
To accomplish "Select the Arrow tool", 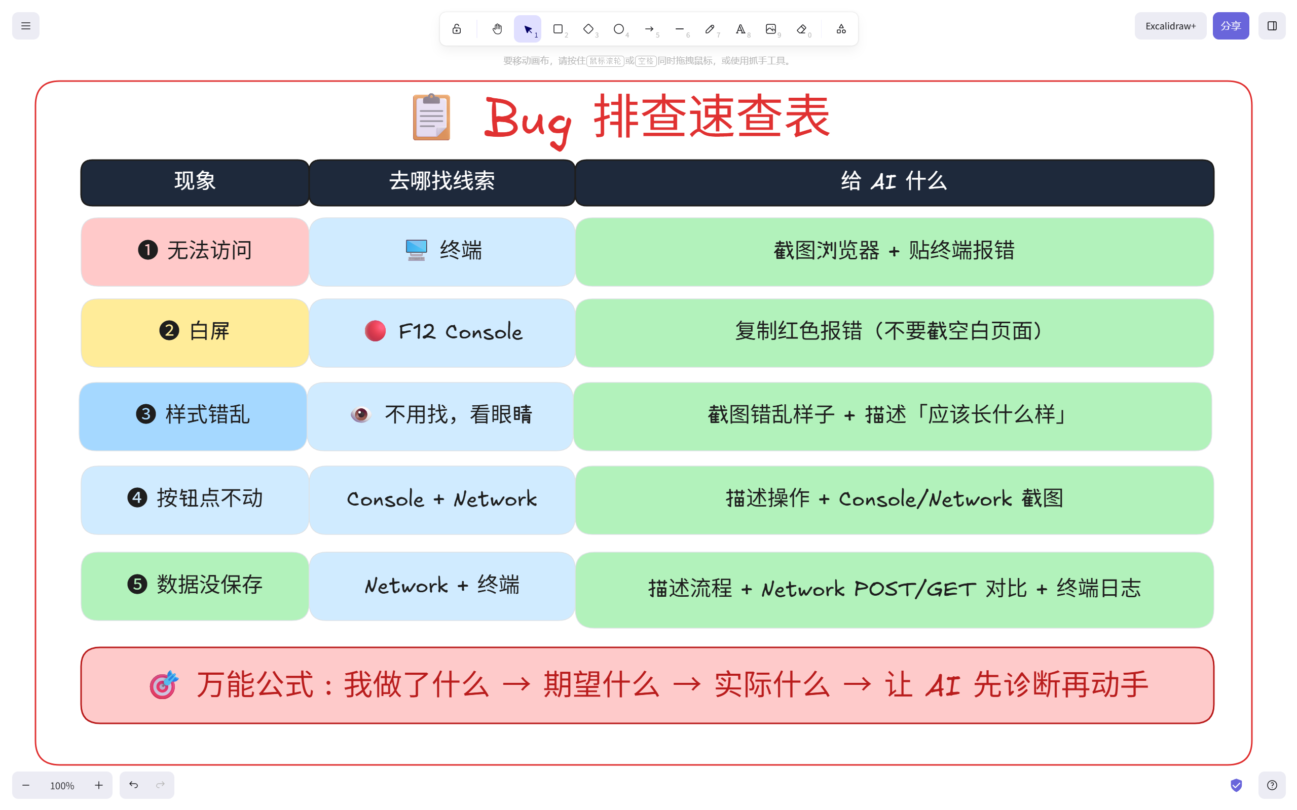I will click(x=649, y=29).
